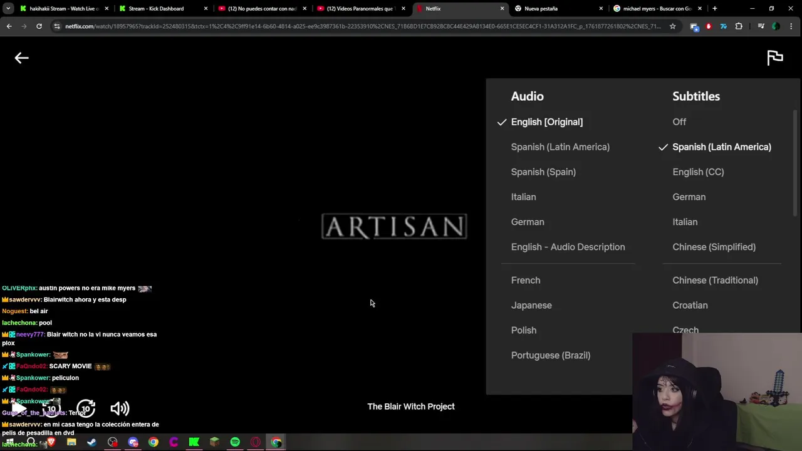
Task: Click the report problem flag icon
Action: pyautogui.click(x=775, y=58)
